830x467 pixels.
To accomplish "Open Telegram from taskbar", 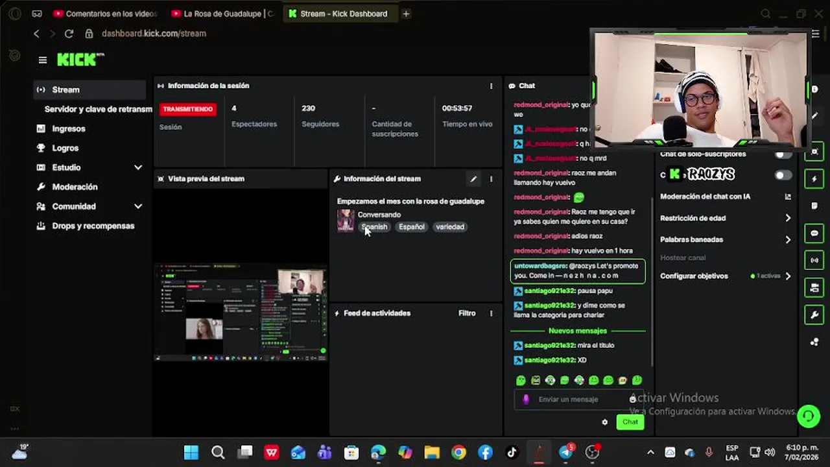I will click(x=565, y=453).
